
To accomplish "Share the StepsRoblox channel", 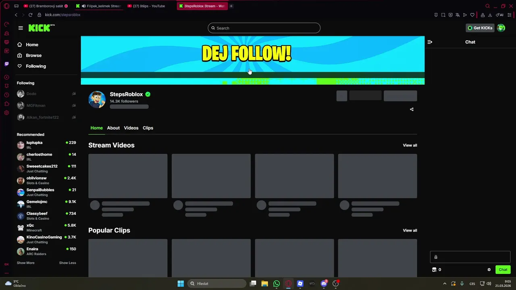I will click(x=412, y=109).
